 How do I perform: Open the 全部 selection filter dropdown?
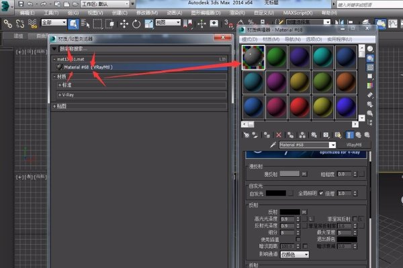click(x=54, y=23)
